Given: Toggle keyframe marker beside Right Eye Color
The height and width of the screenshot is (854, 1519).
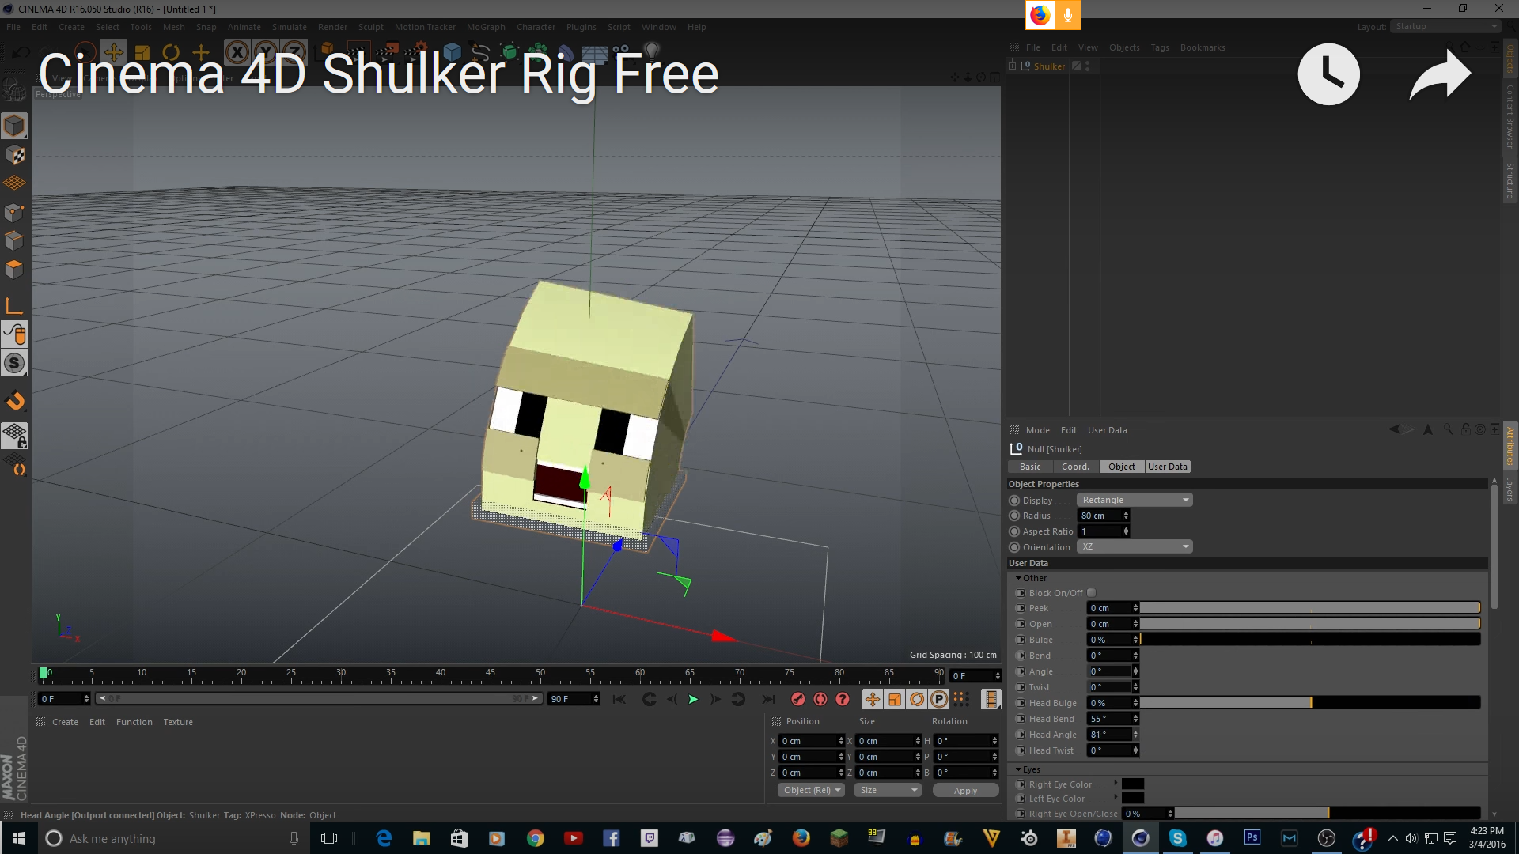Looking at the screenshot, I should (x=1021, y=784).
